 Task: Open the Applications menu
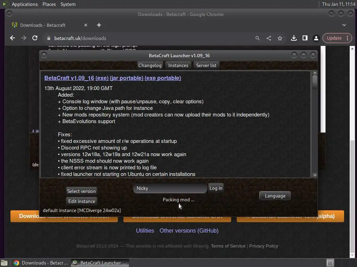coord(25,4)
